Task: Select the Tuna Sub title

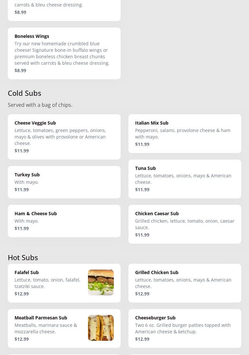Action: 146,168
